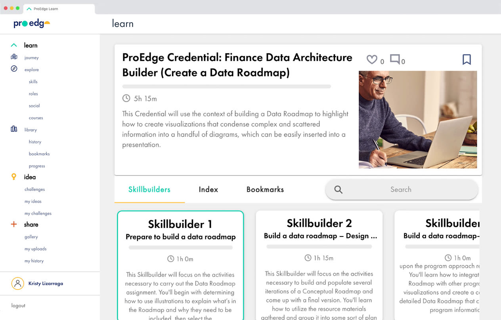Click logout at the bottom of sidebar

(x=18, y=305)
